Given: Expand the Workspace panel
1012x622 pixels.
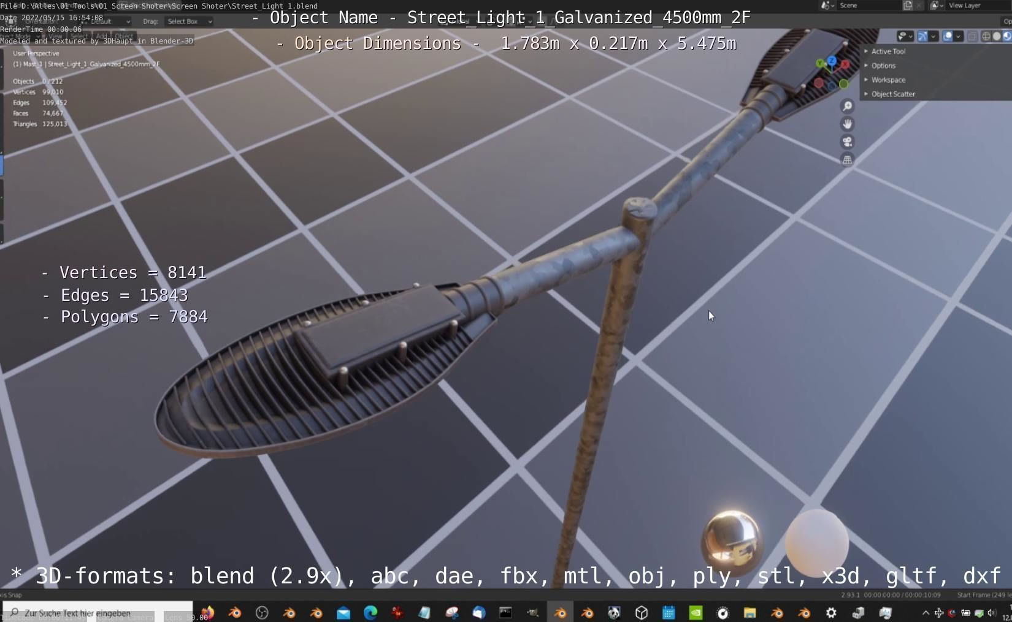Looking at the screenshot, I should coord(888,80).
